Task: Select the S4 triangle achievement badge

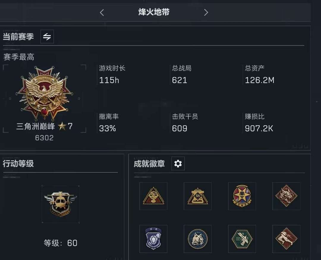Action: pyautogui.click(x=198, y=196)
